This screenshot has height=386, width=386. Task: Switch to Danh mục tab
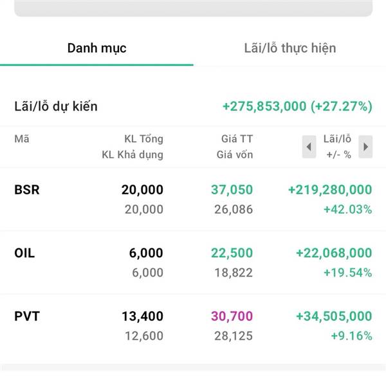[96, 48]
